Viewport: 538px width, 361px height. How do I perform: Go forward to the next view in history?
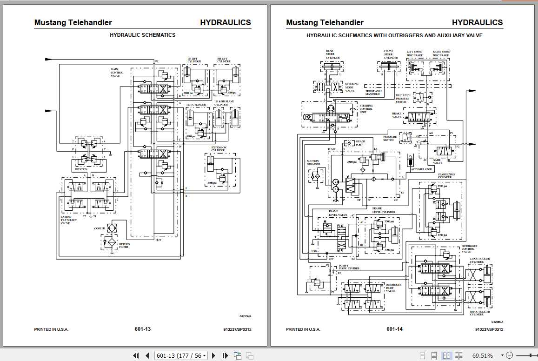pyautogui.click(x=250, y=355)
